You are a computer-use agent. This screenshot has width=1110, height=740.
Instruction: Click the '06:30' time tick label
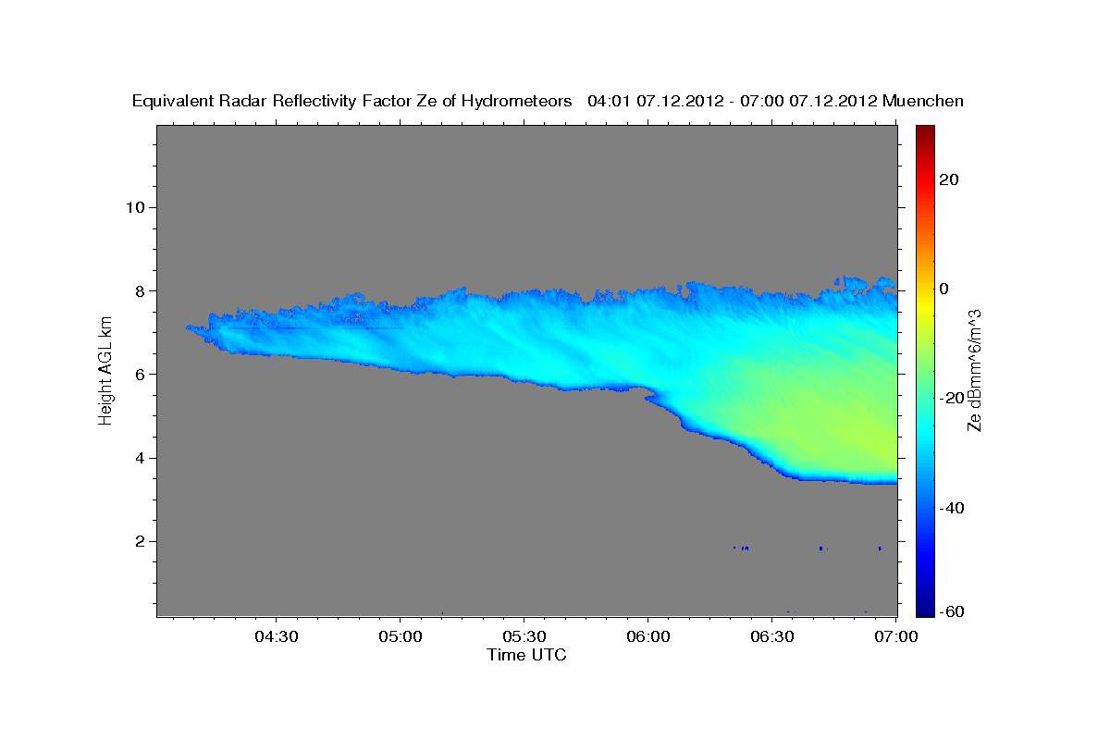[772, 636]
